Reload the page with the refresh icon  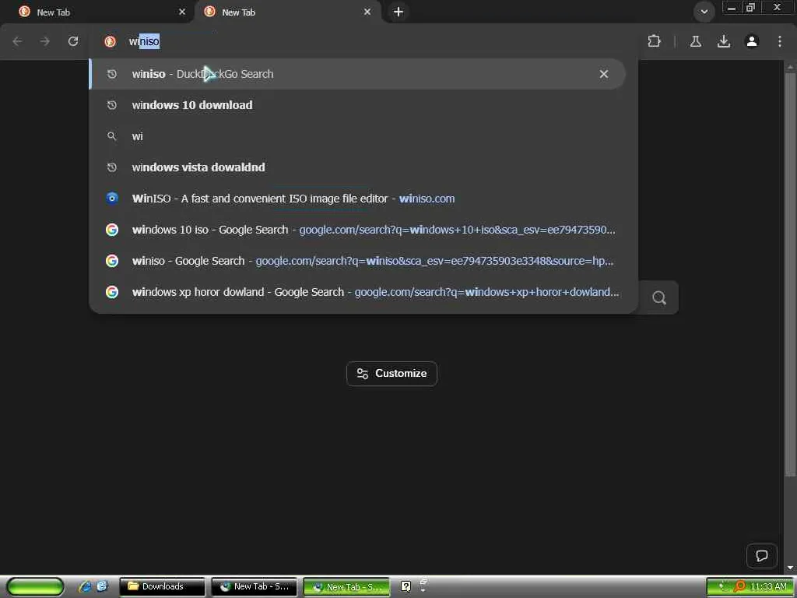(x=73, y=41)
